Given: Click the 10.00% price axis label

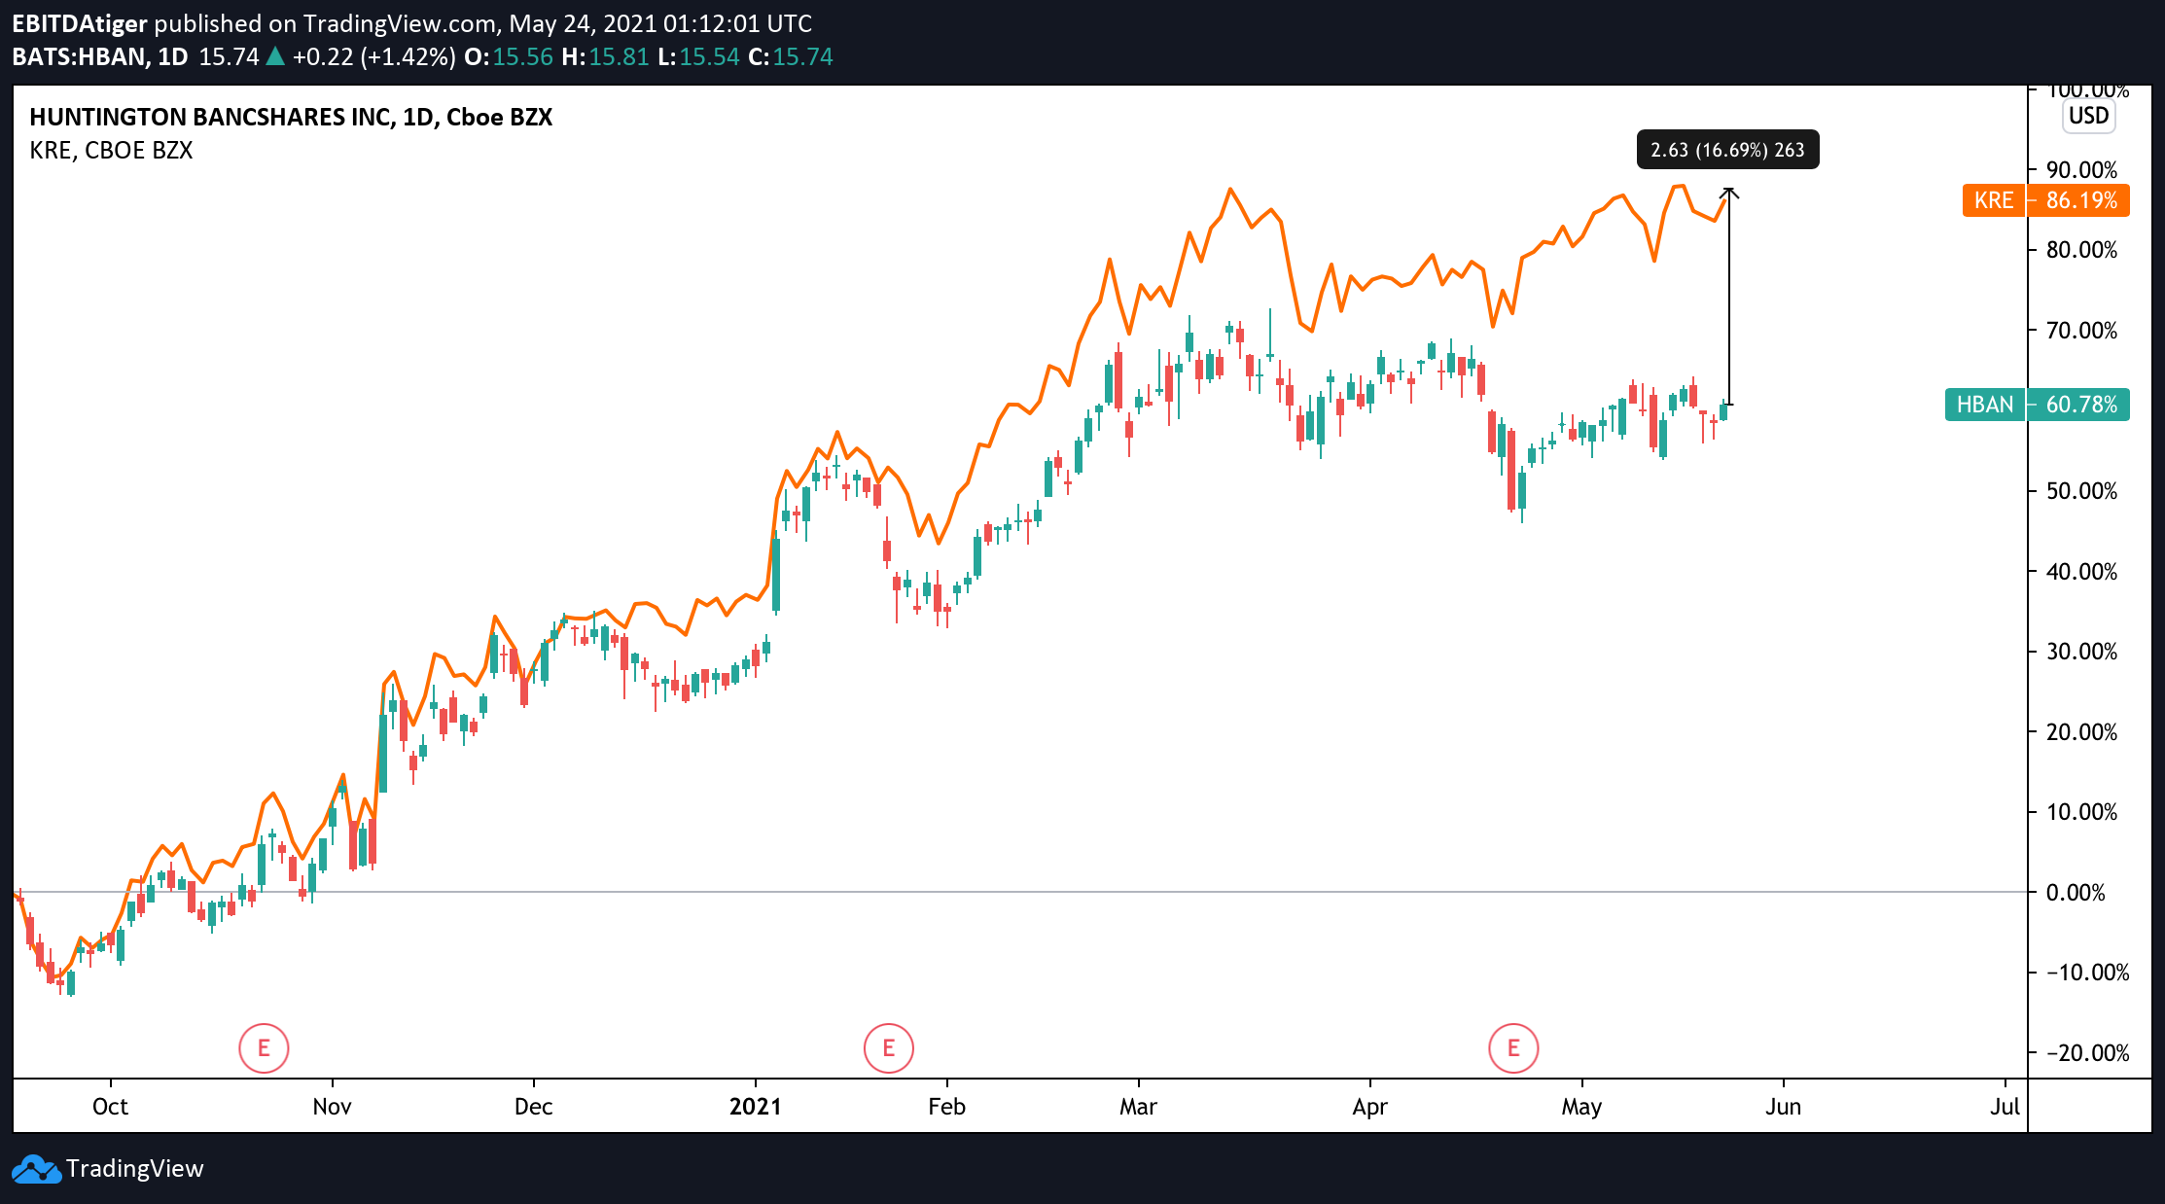Looking at the screenshot, I should pyautogui.click(x=2081, y=812).
